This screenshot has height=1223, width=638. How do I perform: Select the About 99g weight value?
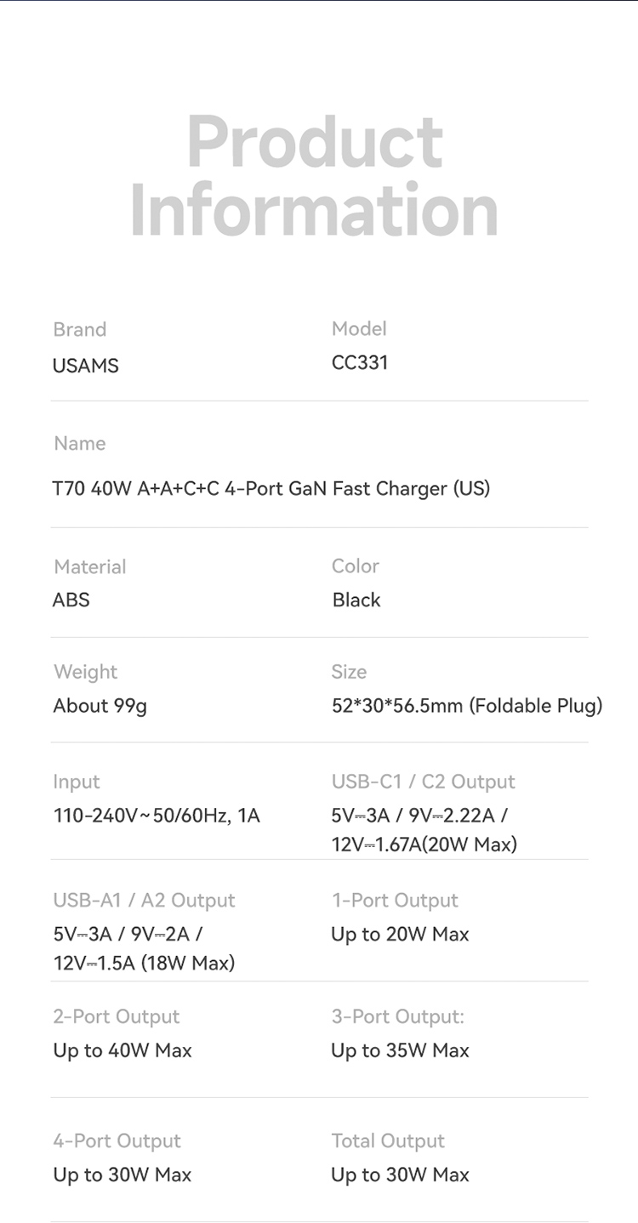tap(100, 706)
